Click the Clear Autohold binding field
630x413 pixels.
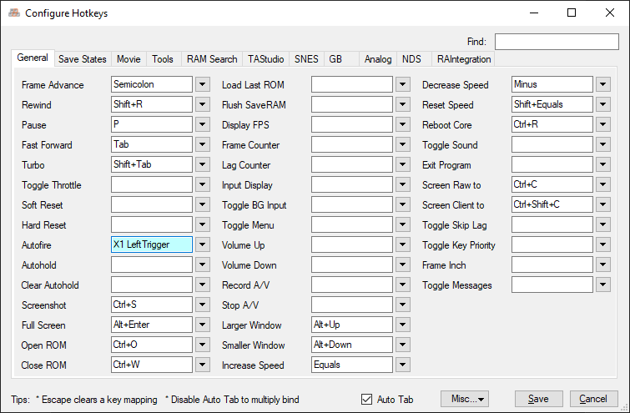coord(152,285)
